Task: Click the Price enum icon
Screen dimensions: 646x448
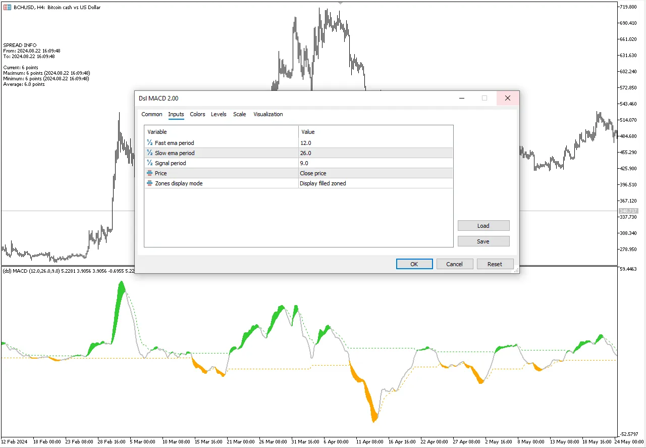Action: click(150, 173)
